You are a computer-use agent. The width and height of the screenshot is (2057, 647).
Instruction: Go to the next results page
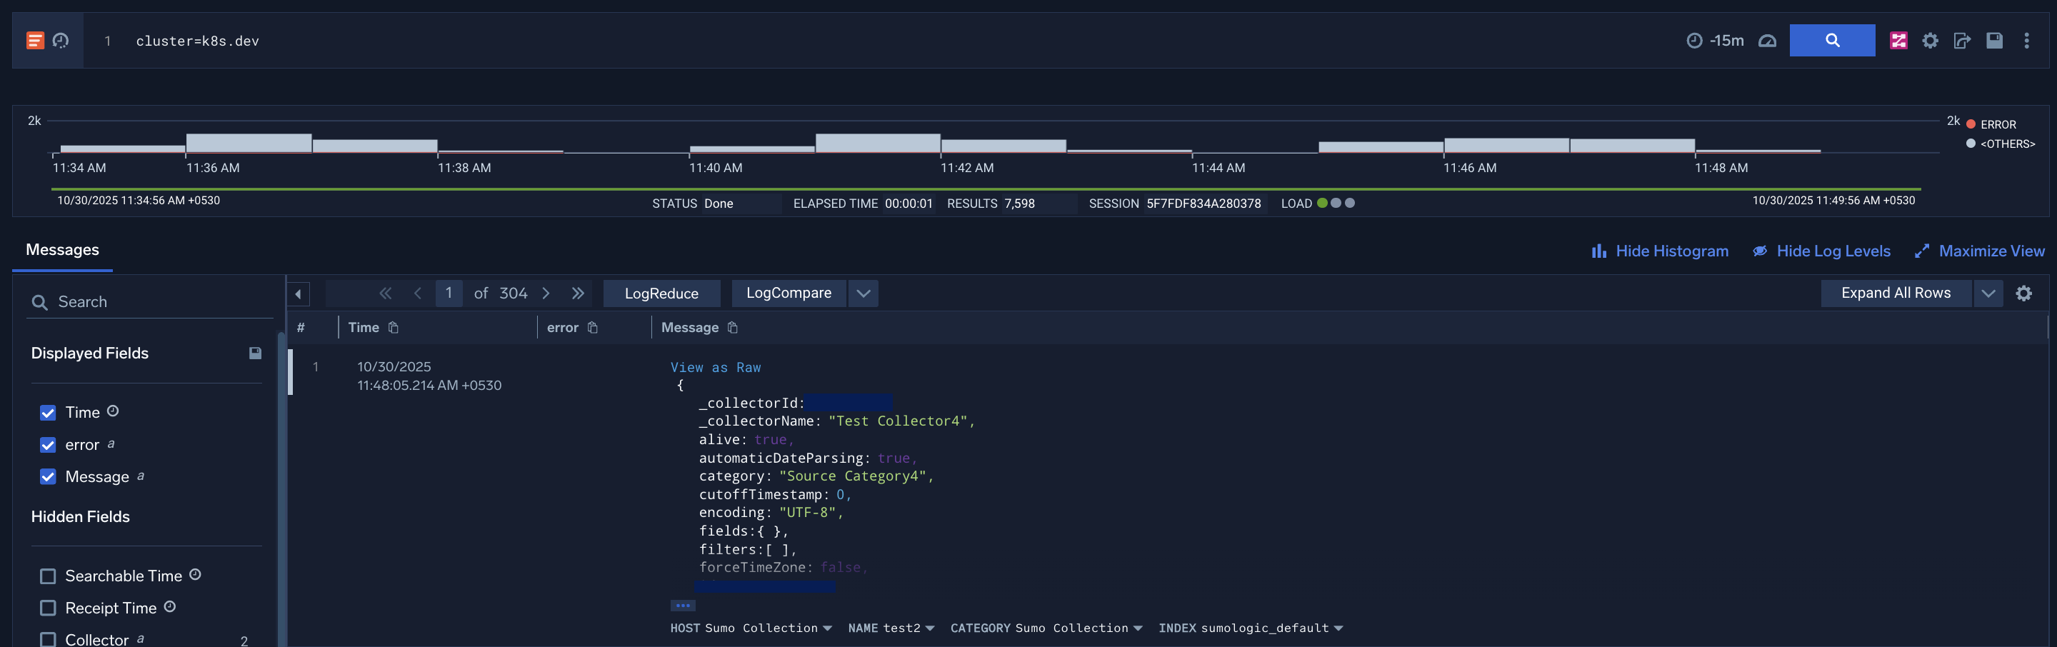pos(546,293)
